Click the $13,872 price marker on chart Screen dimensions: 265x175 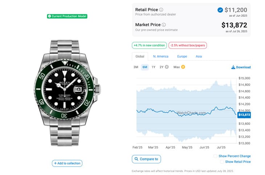244,115
